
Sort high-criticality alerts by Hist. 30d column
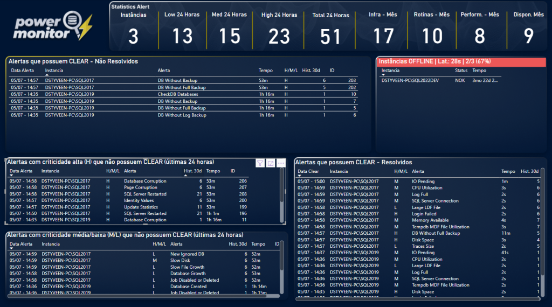tap(192, 171)
